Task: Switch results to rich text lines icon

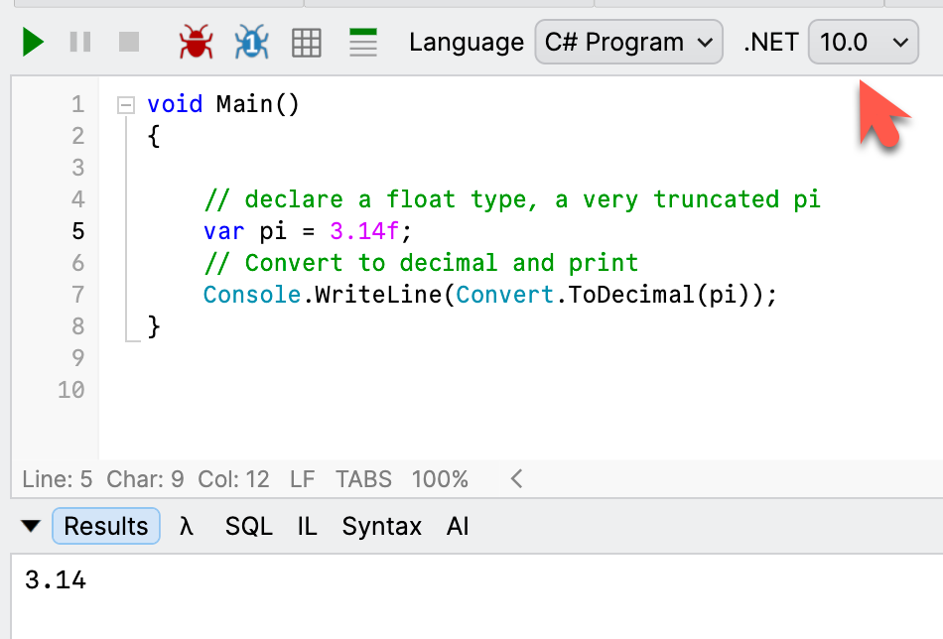Action: point(363,42)
